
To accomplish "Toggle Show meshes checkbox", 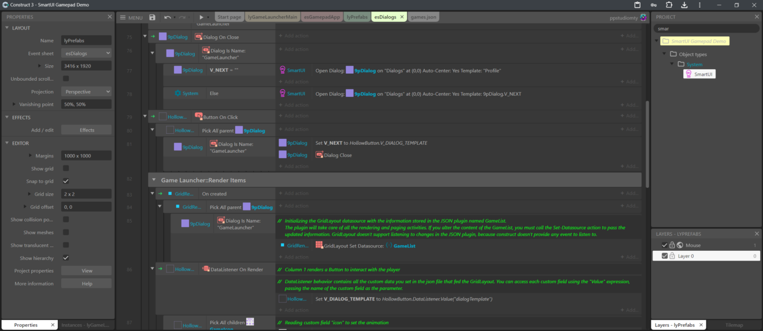I will click(65, 232).
